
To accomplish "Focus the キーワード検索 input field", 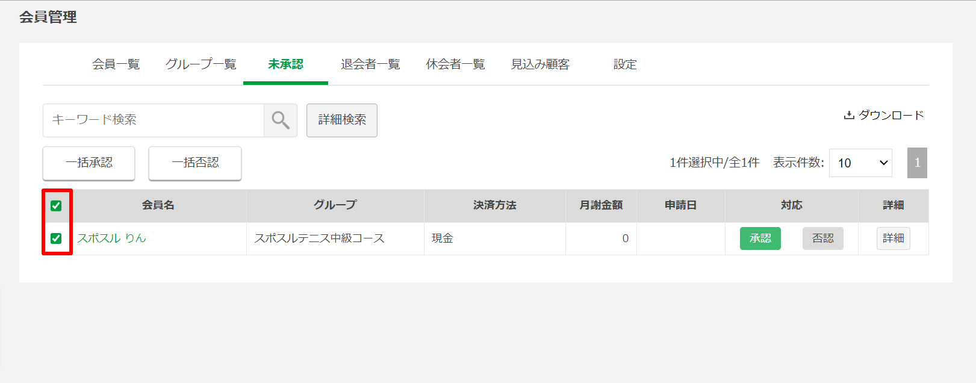I will pos(154,120).
